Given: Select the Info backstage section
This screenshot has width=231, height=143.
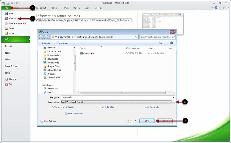Looking at the screenshot, I should click(16, 39).
